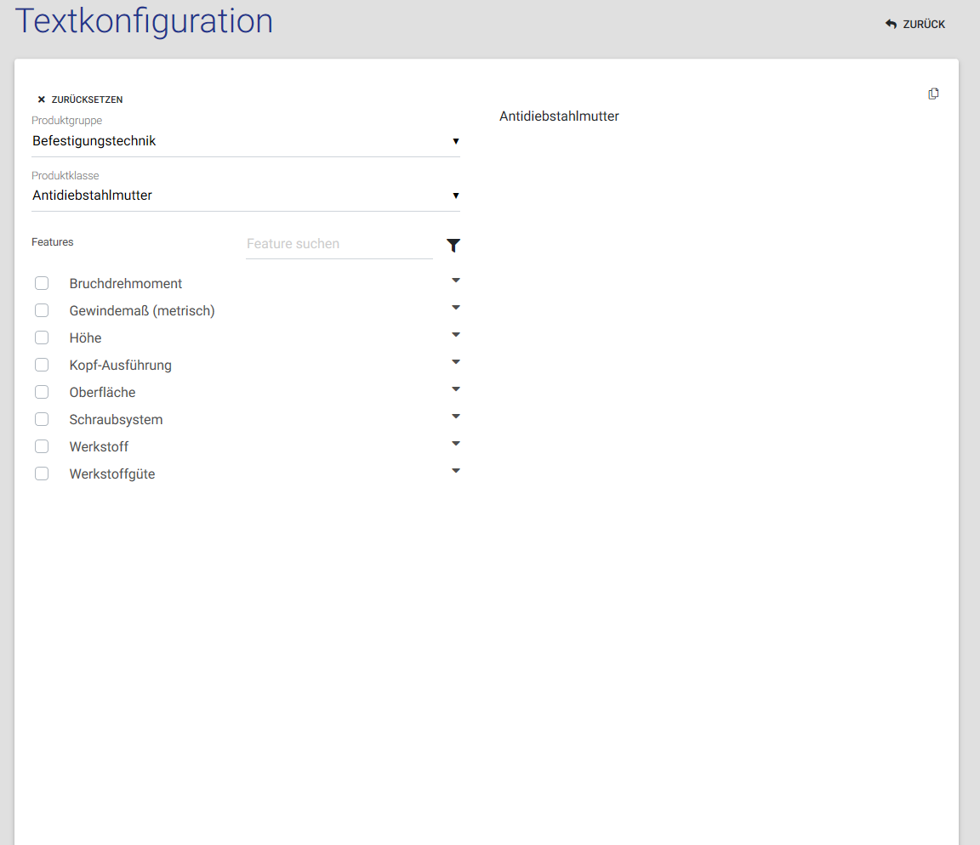Click the X icon beside Zurücksetzen
Viewport: 980px width, 845px height.
(x=41, y=99)
